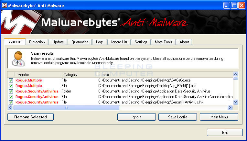This screenshot has width=247, height=141.
Task: Click the horizontal scrollbar thumb
Action: [x=66, y=108]
